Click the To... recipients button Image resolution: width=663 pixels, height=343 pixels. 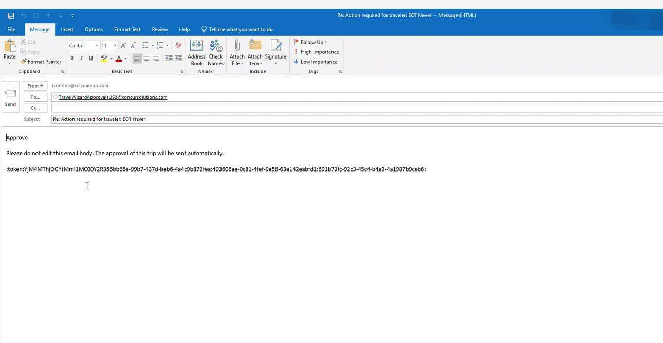coord(35,97)
